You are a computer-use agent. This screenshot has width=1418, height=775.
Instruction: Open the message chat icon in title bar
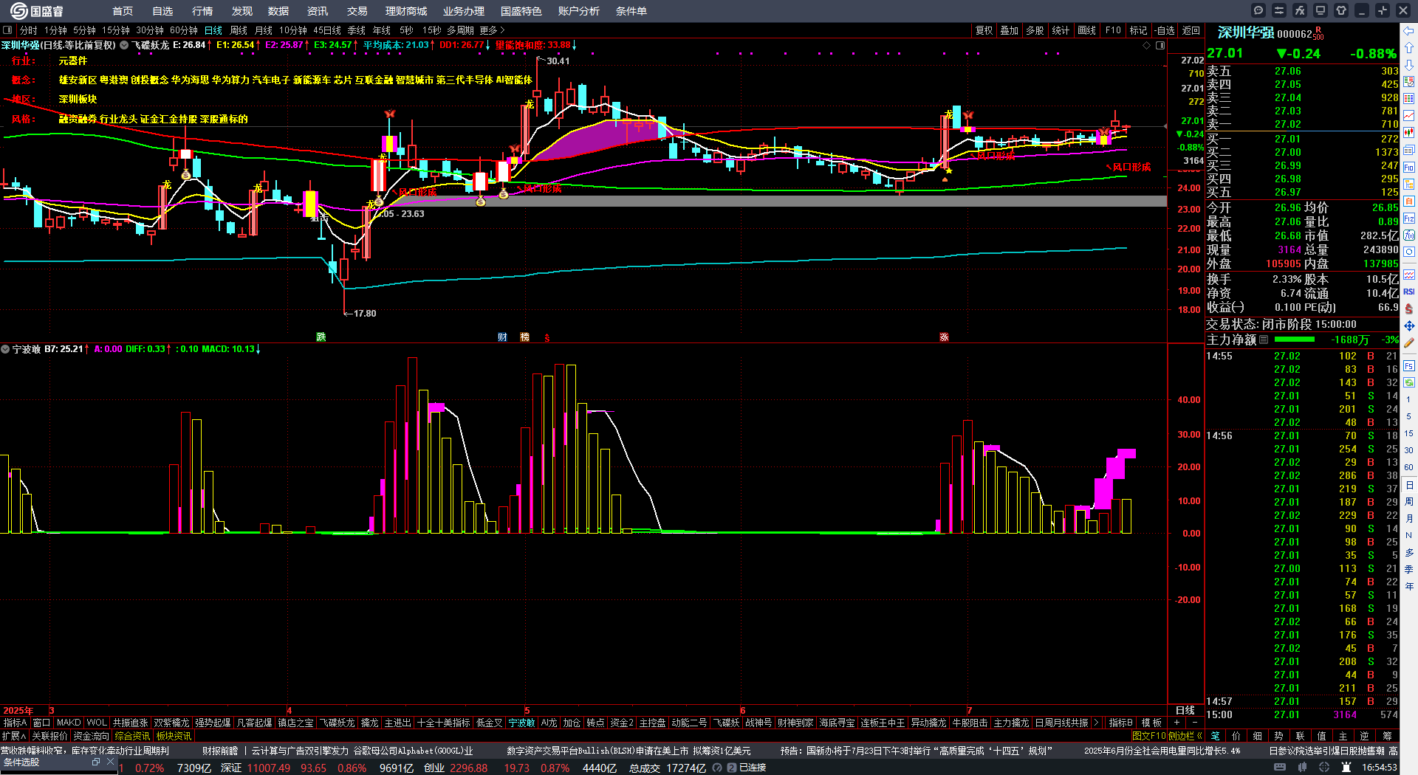coord(1258,10)
